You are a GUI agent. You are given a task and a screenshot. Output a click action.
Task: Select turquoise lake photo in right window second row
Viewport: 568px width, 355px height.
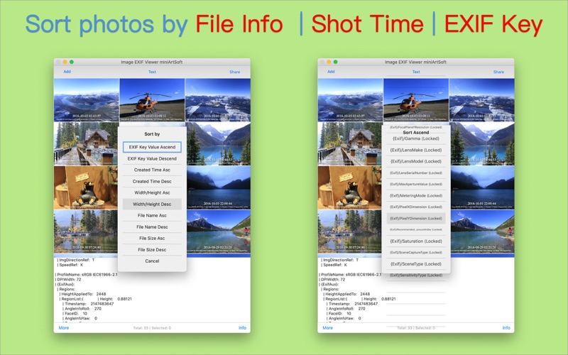[x=483, y=143]
